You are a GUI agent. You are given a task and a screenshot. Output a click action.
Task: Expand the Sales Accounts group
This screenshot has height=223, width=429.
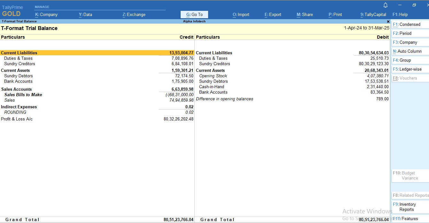[x=16, y=89]
